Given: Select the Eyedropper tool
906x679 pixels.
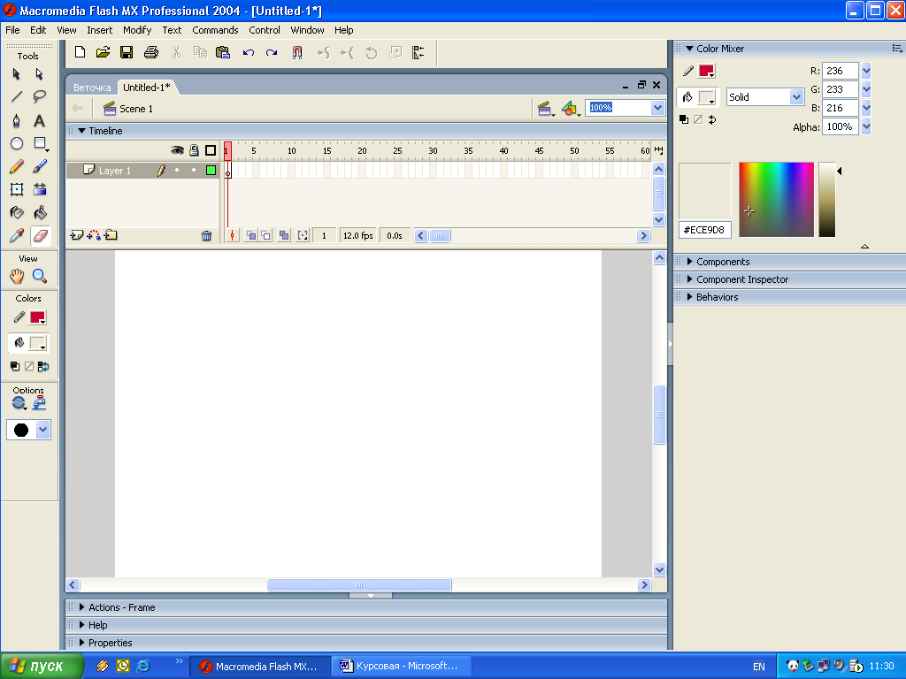Looking at the screenshot, I should 16,235.
